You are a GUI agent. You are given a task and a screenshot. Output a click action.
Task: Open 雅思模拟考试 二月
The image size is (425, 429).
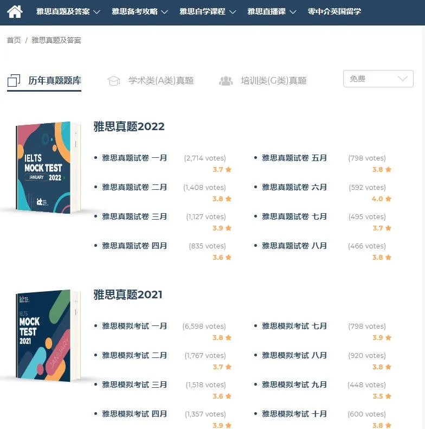(x=134, y=355)
